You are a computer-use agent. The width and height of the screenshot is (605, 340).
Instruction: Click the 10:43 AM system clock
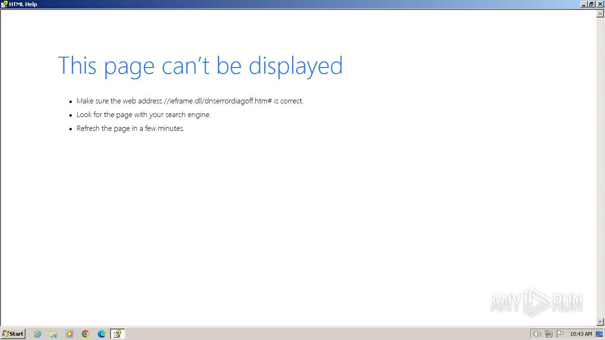pyautogui.click(x=581, y=334)
